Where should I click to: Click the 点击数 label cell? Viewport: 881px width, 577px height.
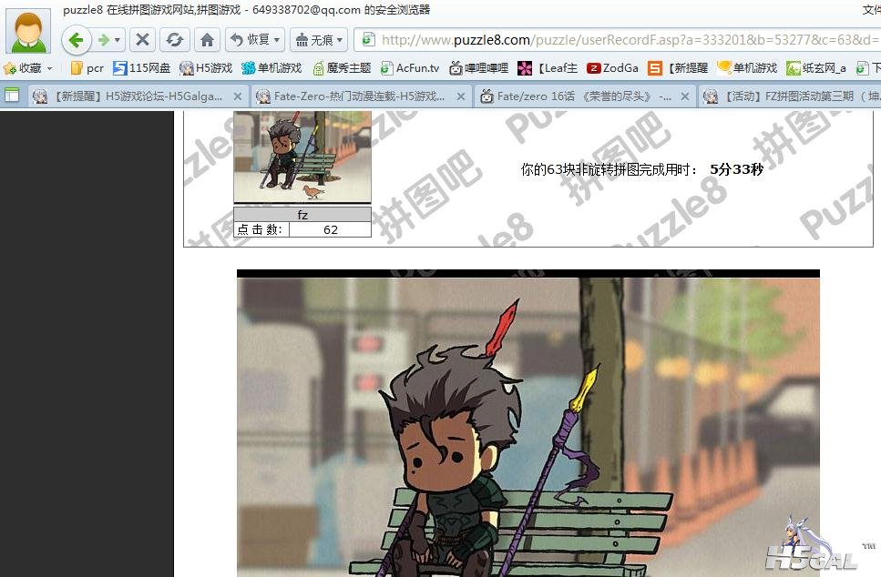[x=261, y=229]
